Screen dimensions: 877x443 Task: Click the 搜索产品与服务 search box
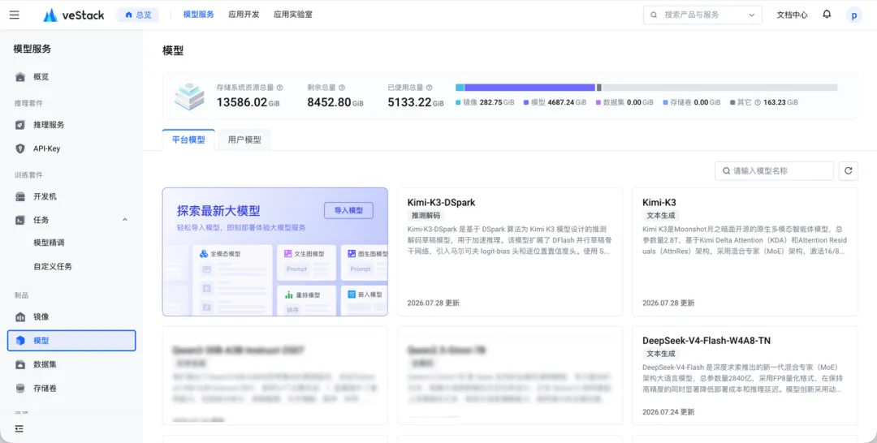pos(702,15)
